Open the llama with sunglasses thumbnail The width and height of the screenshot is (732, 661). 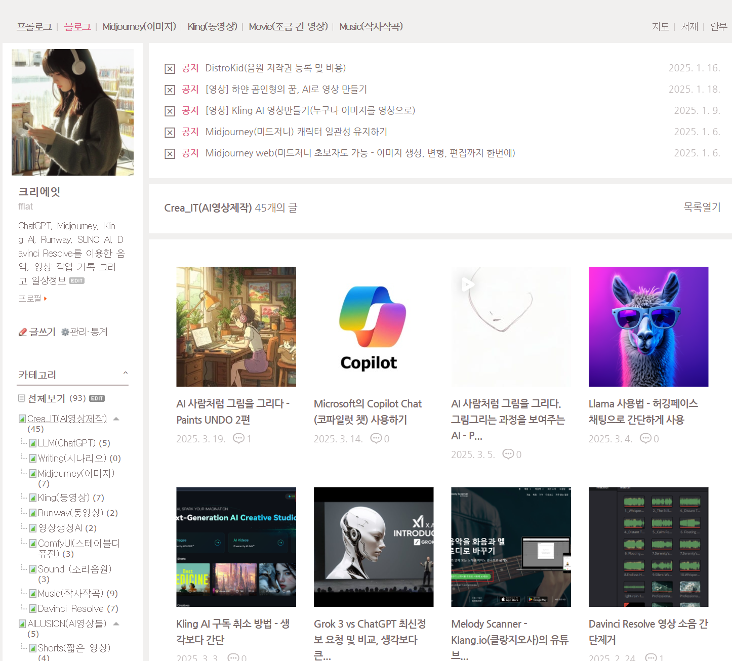[648, 326]
